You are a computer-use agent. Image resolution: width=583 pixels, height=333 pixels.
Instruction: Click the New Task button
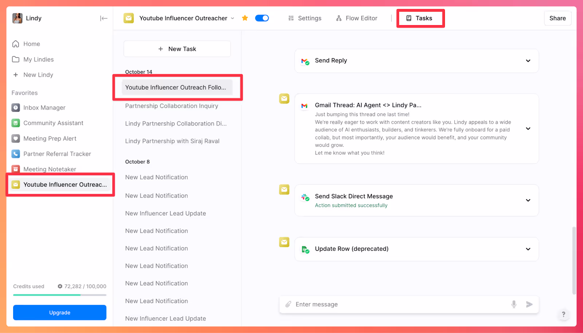[x=177, y=49]
